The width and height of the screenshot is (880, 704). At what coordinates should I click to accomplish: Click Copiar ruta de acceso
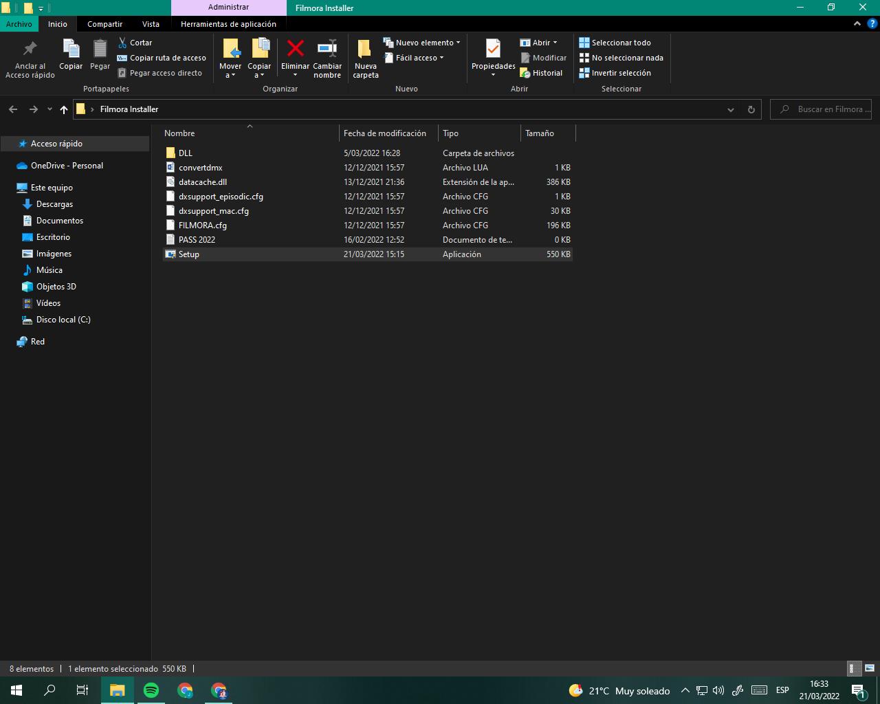click(x=162, y=58)
